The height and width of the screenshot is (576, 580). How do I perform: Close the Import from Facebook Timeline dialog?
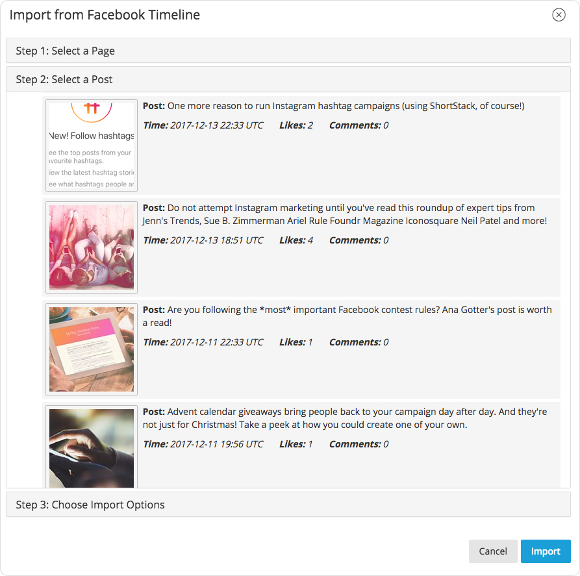click(559, 14)
